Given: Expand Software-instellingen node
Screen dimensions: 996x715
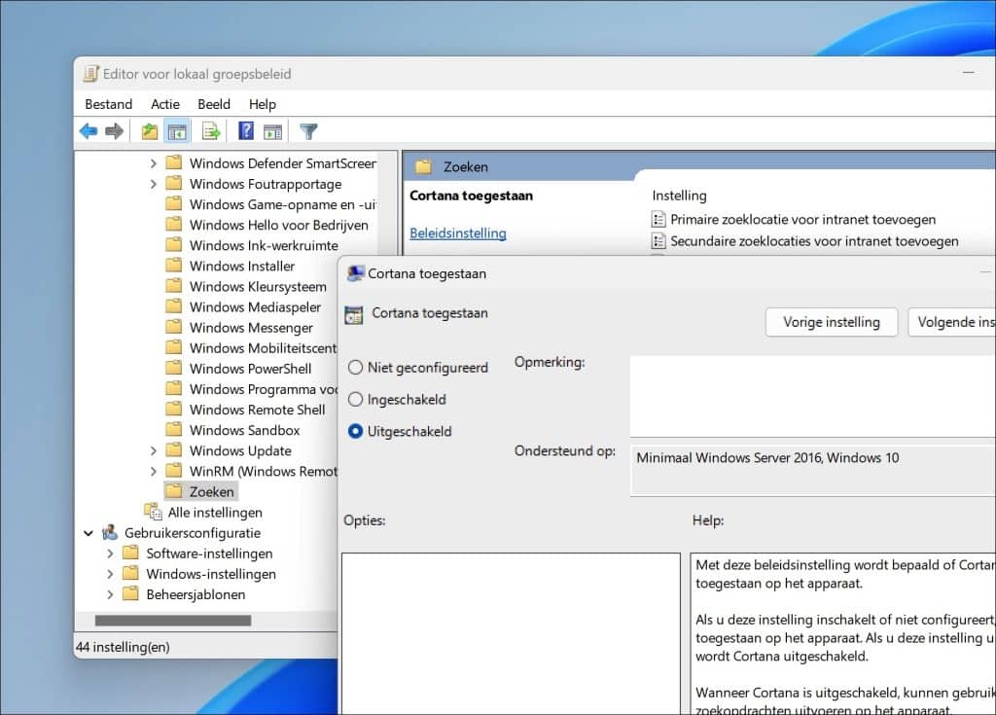Looking at the screenshot, I should click(x=110, y=554).
